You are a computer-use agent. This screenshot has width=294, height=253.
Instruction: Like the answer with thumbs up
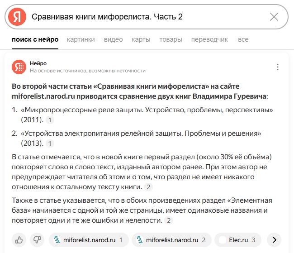[19, 240]
